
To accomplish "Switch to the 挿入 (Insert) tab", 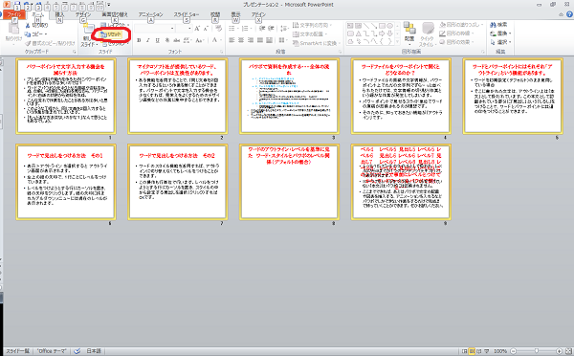I will pyautogui.click(x=59, y=14).
